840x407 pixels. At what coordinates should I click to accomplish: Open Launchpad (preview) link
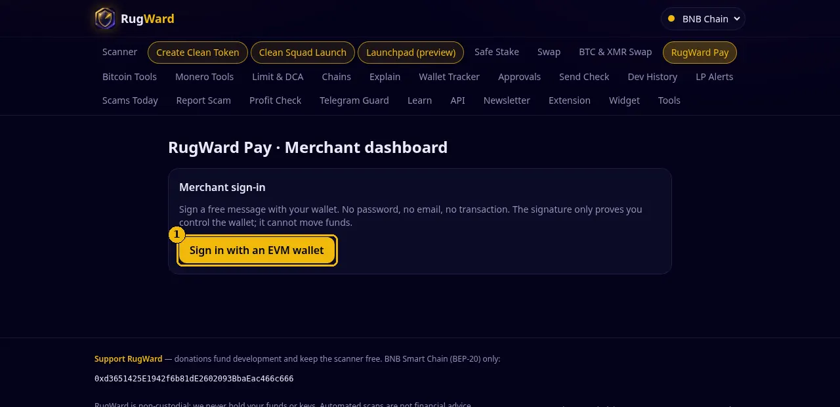411,53
